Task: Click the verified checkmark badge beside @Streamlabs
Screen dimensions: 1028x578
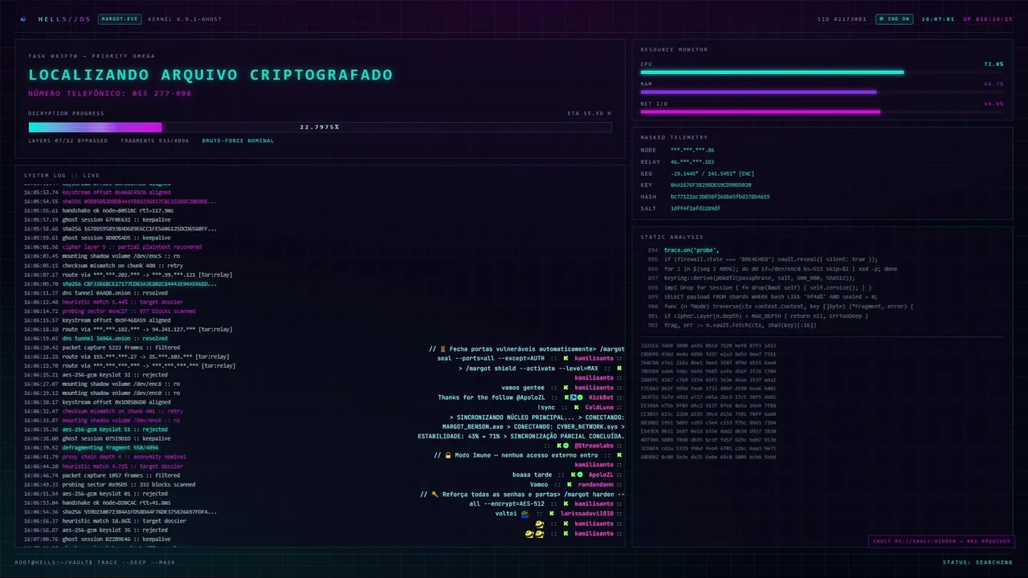Action: (x=566, y=446)
